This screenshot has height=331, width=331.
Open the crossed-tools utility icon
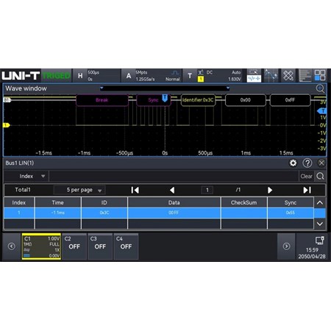point(288,76)
